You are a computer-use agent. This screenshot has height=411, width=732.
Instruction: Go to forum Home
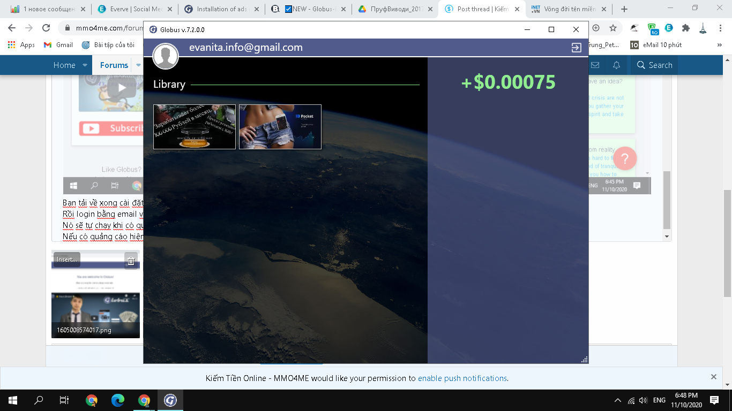pyautogui.click(x=64, y=65)
